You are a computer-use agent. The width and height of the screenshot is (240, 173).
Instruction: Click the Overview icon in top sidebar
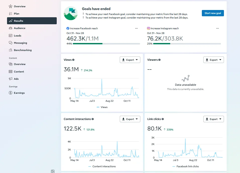11,6
